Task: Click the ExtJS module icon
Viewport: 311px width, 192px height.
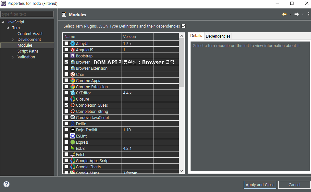Action: click(73, 148)
